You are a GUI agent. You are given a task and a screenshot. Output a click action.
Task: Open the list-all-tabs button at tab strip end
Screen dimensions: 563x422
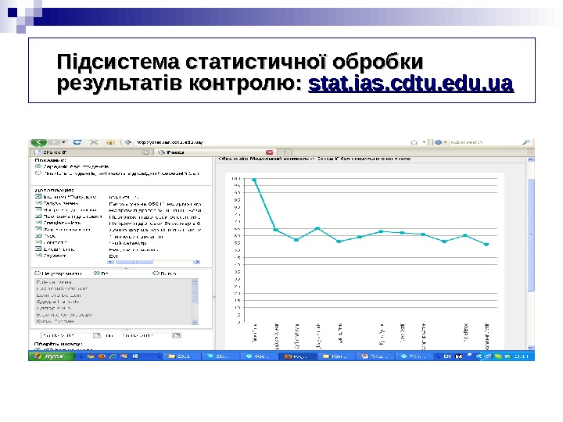click(531, 152)
